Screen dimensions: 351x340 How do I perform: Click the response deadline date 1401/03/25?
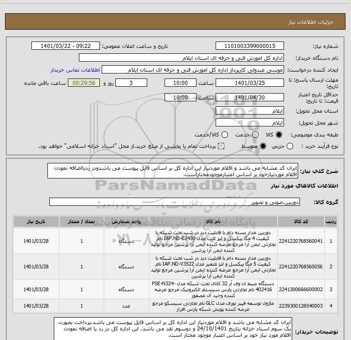click(x=250, y=83)
